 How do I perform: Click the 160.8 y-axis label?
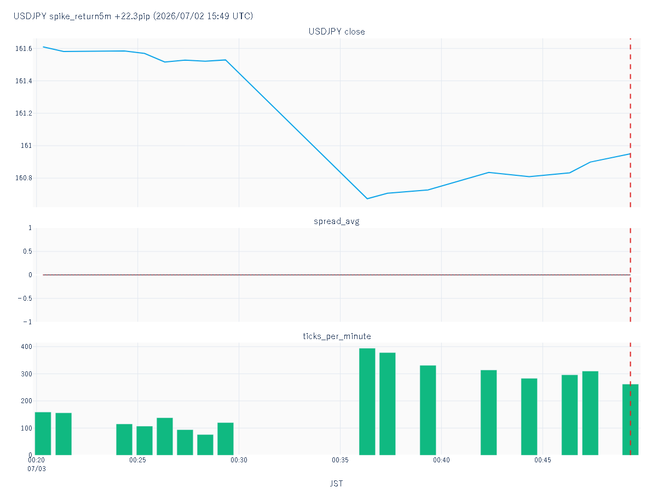24,178
